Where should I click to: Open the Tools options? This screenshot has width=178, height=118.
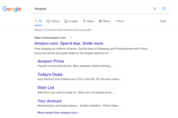coord(163,21)
